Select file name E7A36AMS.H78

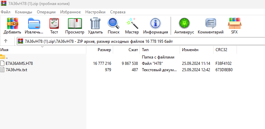click(x=19, y=63)
